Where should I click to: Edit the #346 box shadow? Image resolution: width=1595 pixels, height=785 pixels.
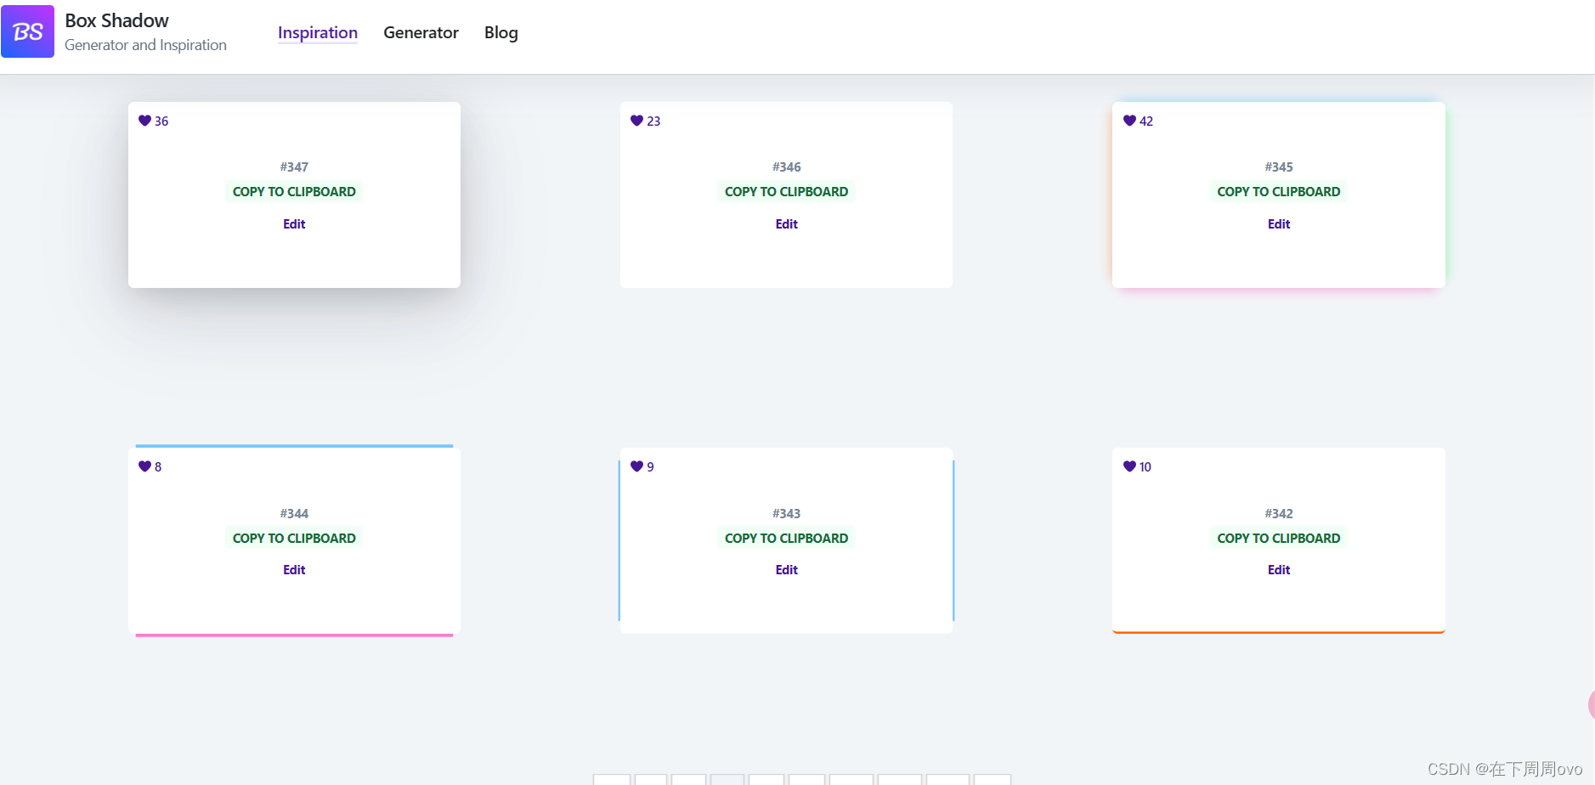[787, 224]
